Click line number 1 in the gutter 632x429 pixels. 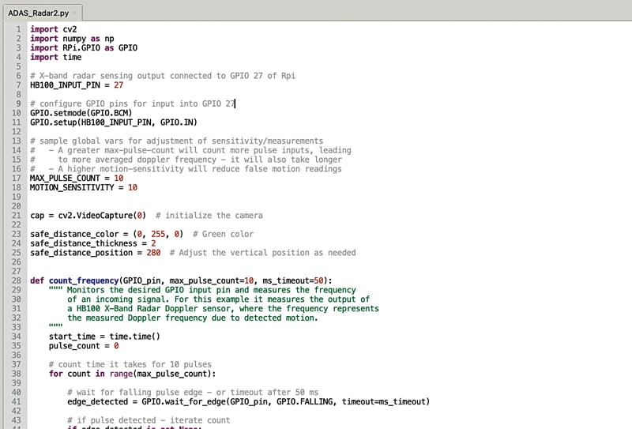tap(18, 29)
